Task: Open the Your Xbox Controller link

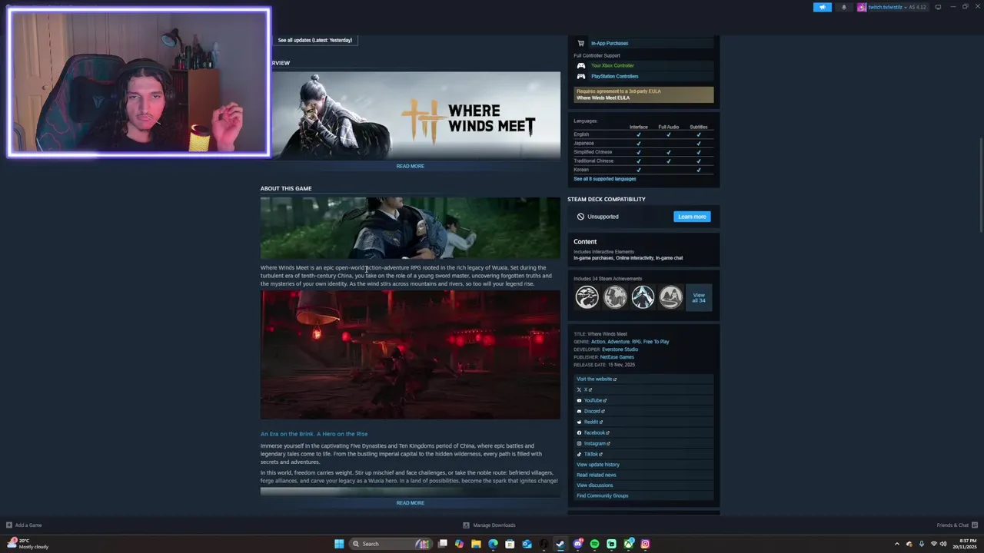Action: click(x=613, y=65)
